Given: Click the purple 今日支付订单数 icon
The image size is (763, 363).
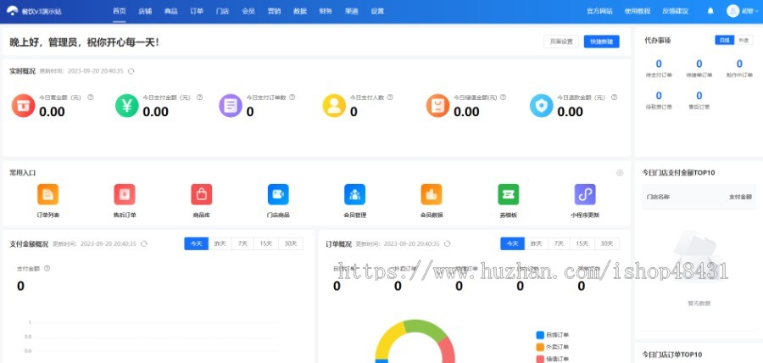Looking at the screenshot, I should click(231, 105).
